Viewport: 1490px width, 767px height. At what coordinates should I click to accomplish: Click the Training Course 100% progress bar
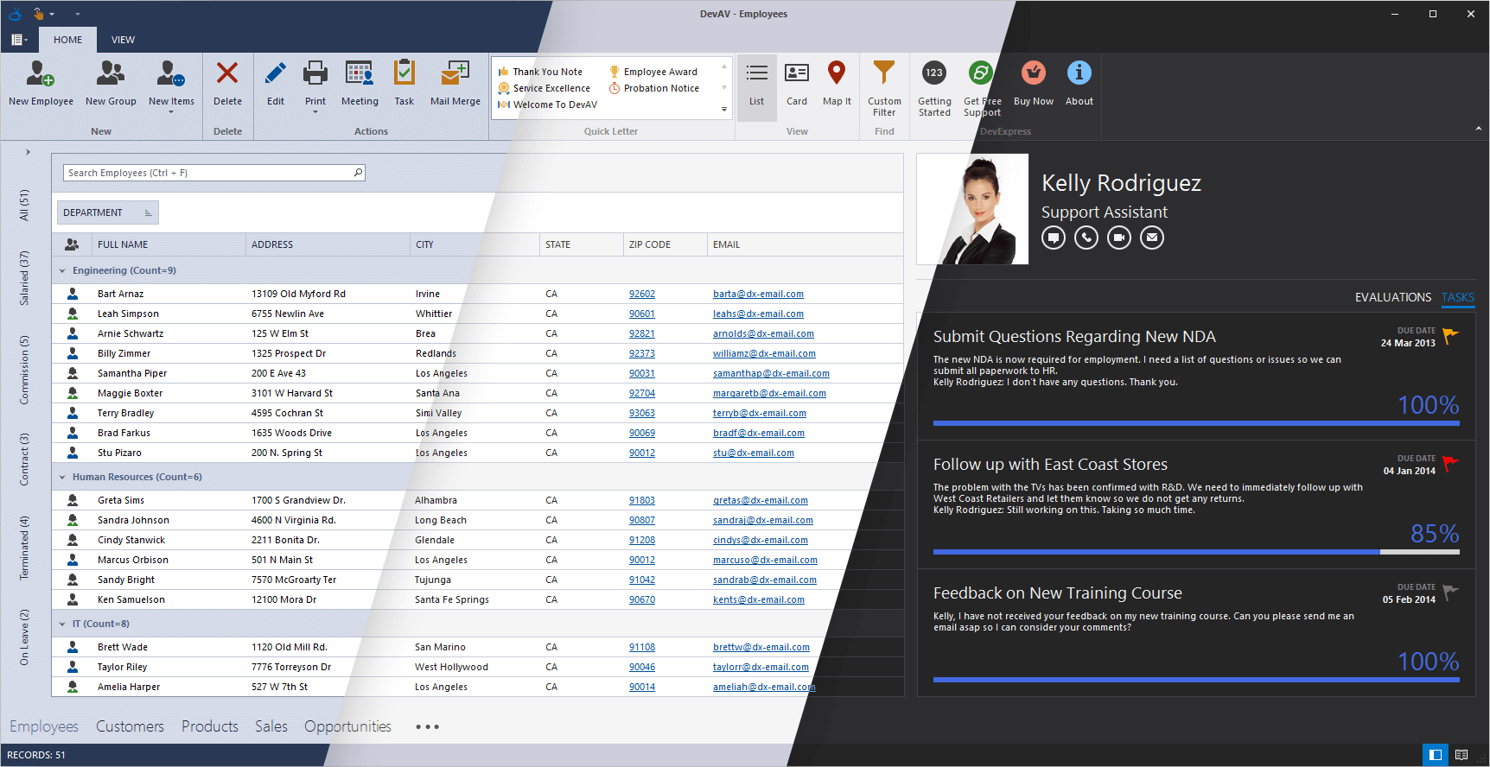point(1196,680)
